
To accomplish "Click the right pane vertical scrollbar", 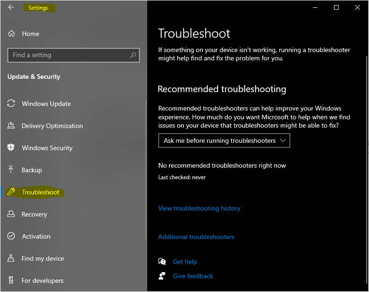I will tap(367, 169).
